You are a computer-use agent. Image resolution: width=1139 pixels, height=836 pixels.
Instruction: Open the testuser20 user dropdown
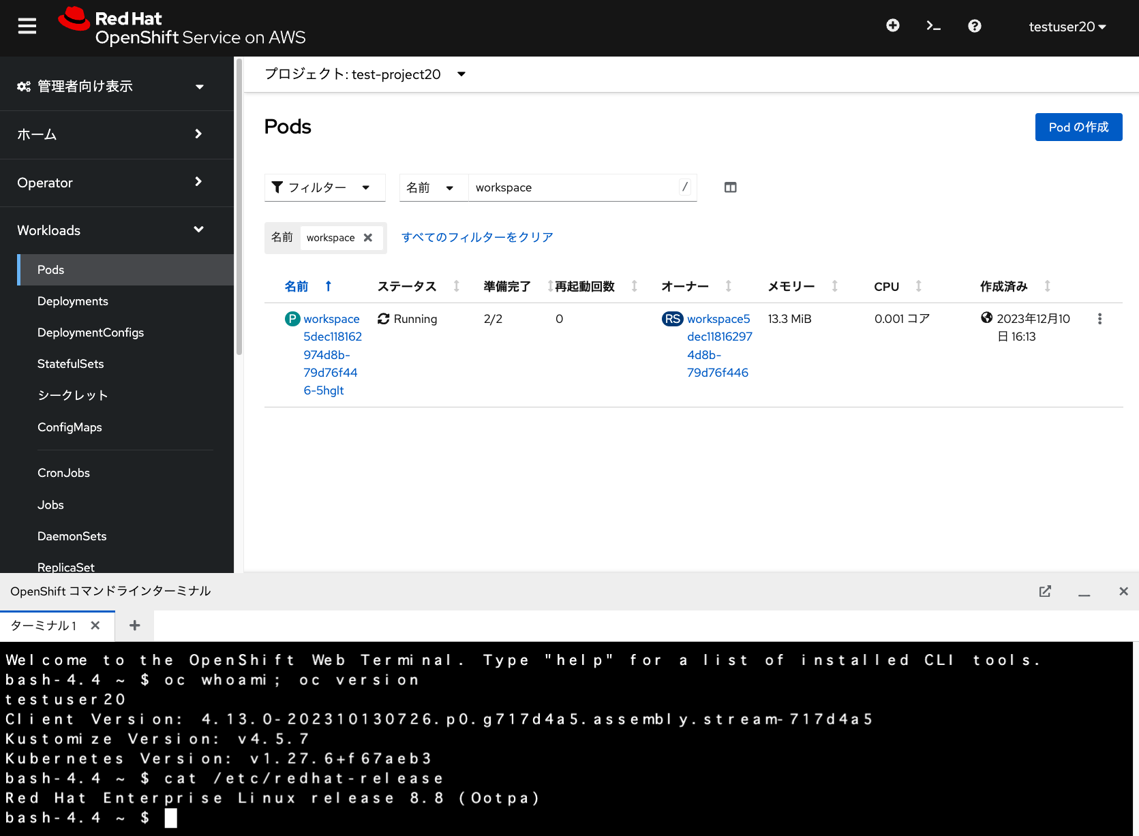tap(1067, 27)
